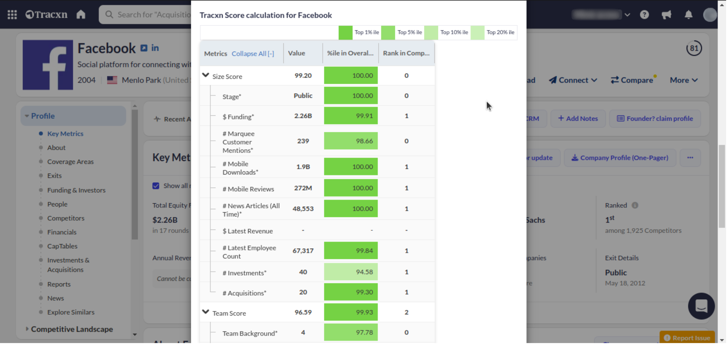Download Company Profile One-Pager
The height and width of the screenshot is (344, 728).
pyautogui.click(x=620, y=158)
